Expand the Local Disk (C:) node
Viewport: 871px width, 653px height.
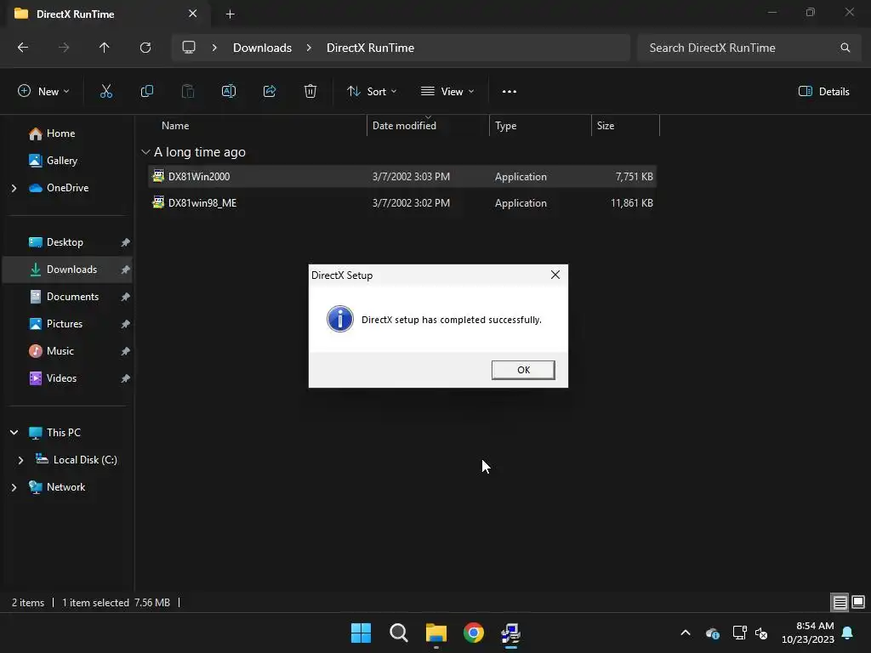click(20, 460)
